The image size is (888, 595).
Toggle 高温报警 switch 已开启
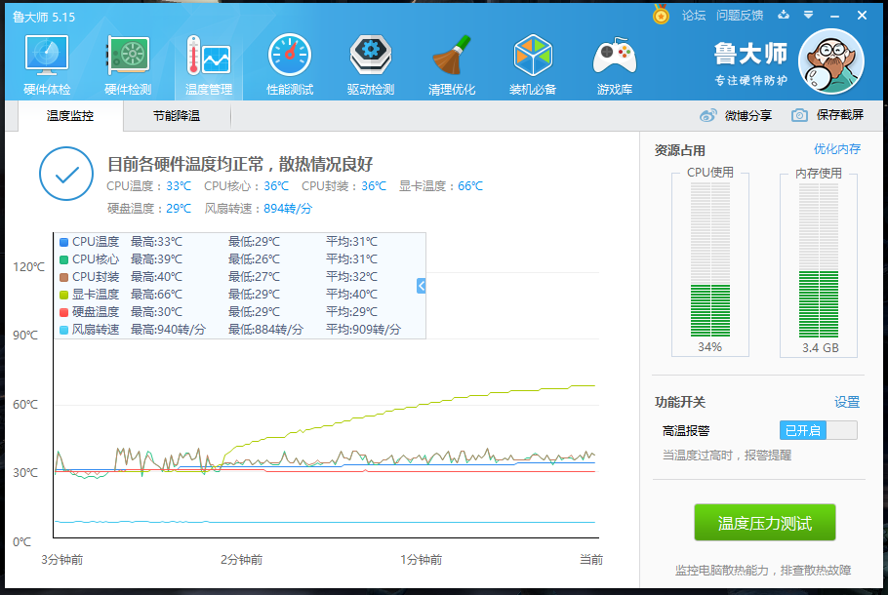(819, 430)
